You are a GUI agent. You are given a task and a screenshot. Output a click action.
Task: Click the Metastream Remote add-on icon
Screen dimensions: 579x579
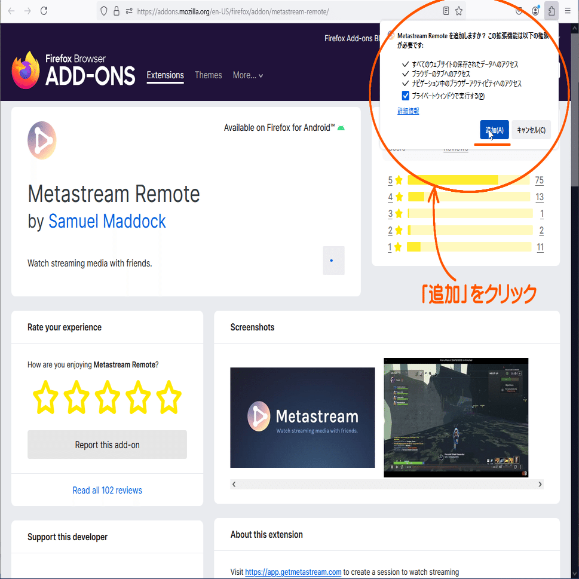coord(42,140)
